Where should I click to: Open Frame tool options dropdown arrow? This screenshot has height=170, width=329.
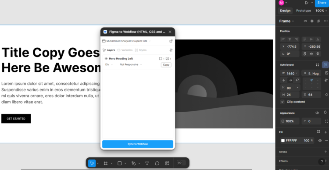pos(111,163)
